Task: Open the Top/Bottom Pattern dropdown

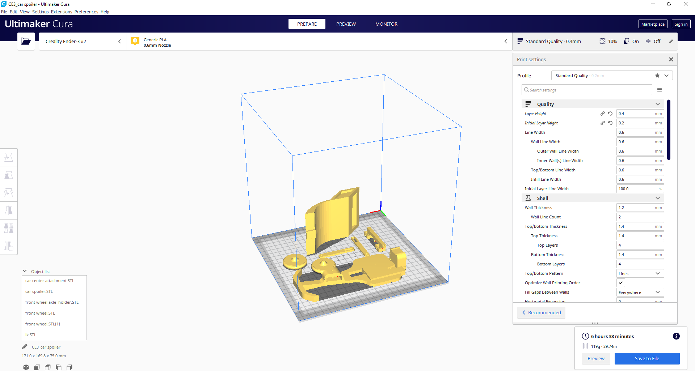Action: coord(640,273)
